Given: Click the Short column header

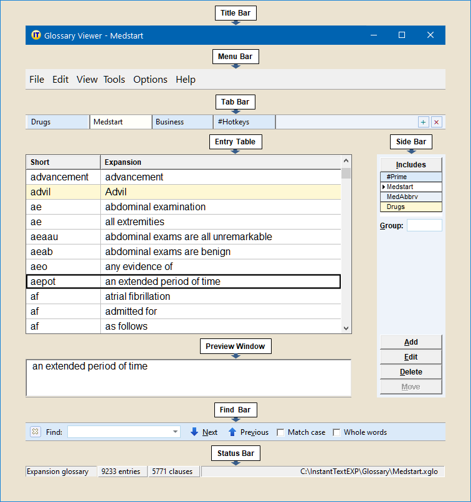Looking at the screenshot, I should [x=63, y=162].
